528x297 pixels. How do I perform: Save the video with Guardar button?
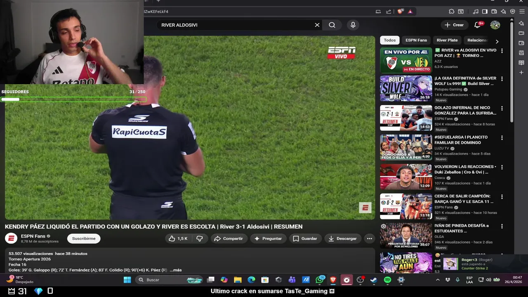tap(305, 238)
